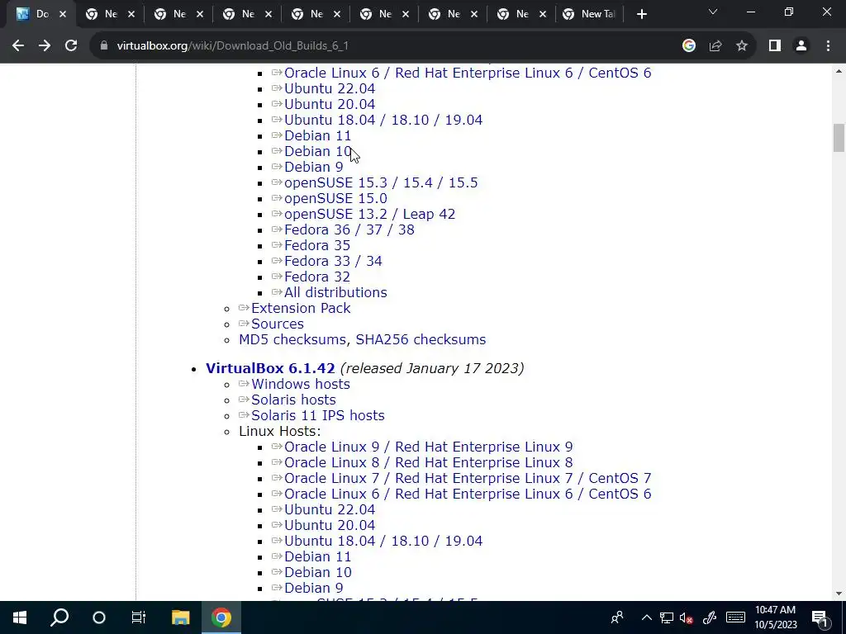This screenshot has width=846, height=634.
Task: Click the Linux Hosts: label
Action: tap(280, 431)
